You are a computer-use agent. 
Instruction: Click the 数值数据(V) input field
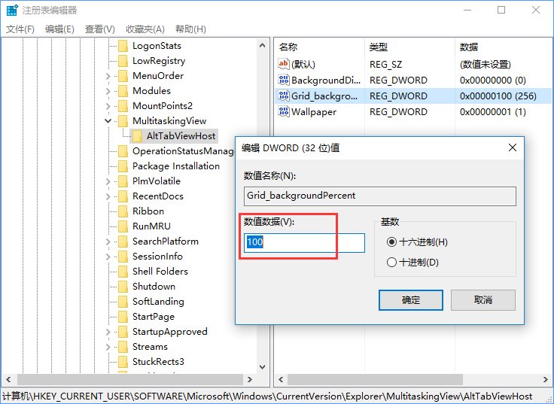(x=305, y=243)
